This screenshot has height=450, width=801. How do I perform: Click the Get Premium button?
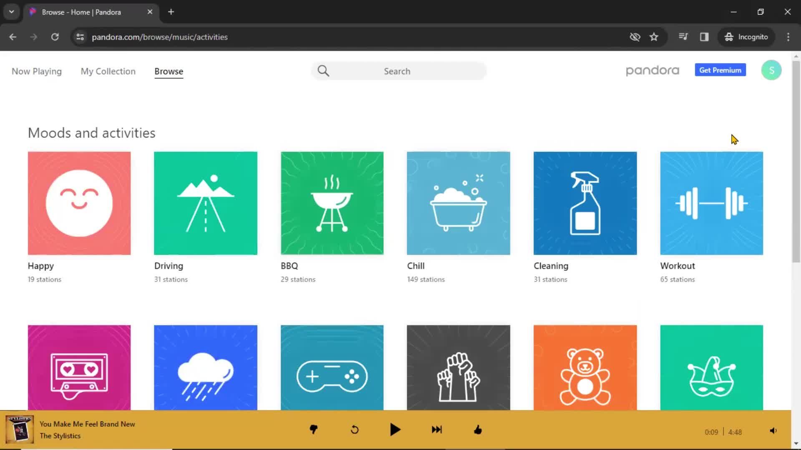tap(720, 70)
